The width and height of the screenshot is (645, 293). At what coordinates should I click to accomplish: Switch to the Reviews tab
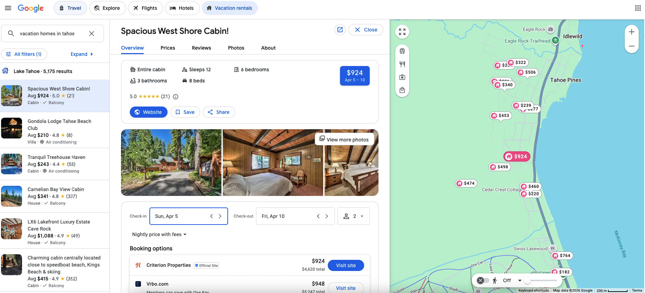[201, 48]
